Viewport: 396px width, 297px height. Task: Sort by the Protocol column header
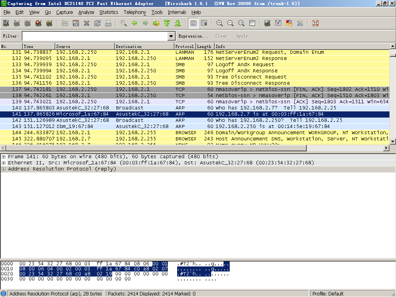tap(185, 46)
